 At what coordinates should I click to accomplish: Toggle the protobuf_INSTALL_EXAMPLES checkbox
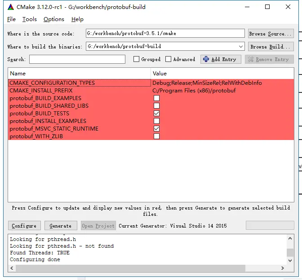[156, 121]
